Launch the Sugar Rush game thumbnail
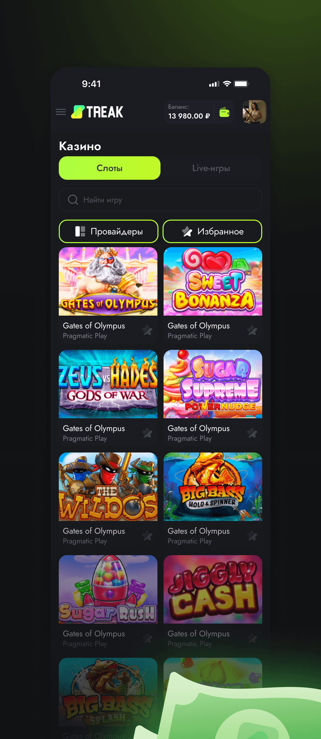Image resolution: width=321 pixels, height=739 pixels. click(x=108, y=589)
